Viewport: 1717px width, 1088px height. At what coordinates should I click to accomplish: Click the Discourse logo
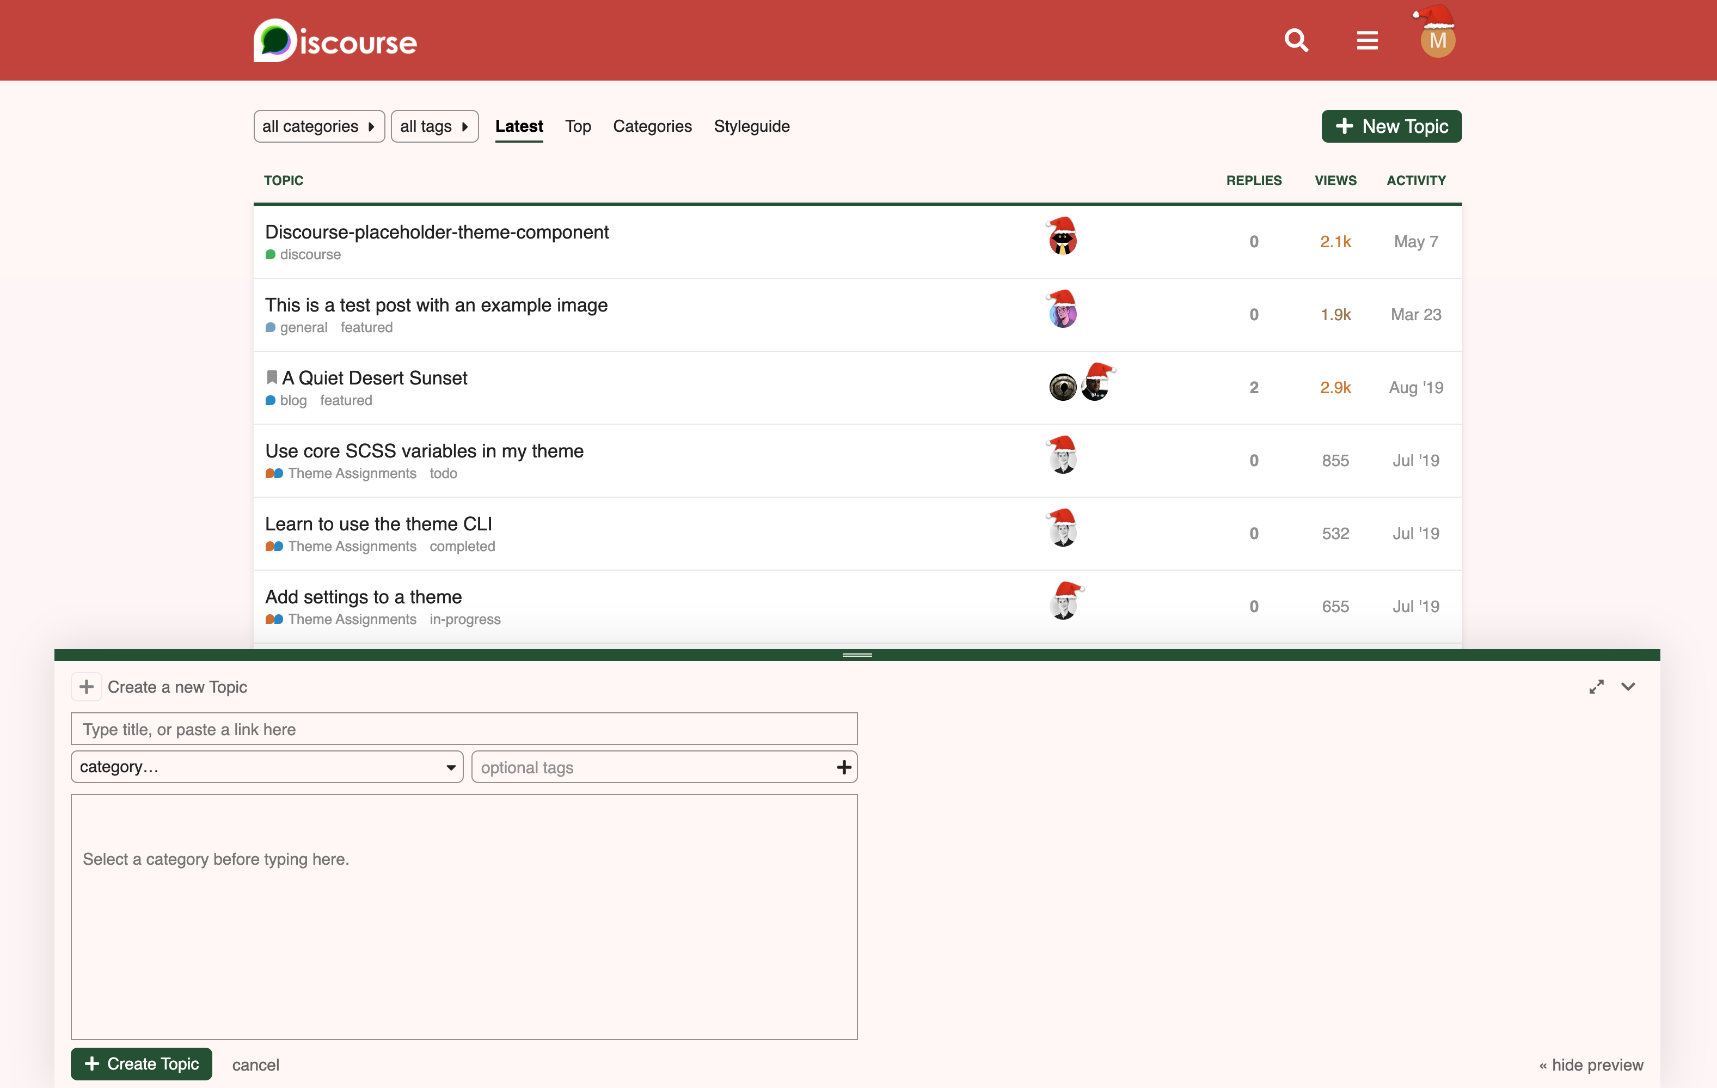tap(335, 41)
